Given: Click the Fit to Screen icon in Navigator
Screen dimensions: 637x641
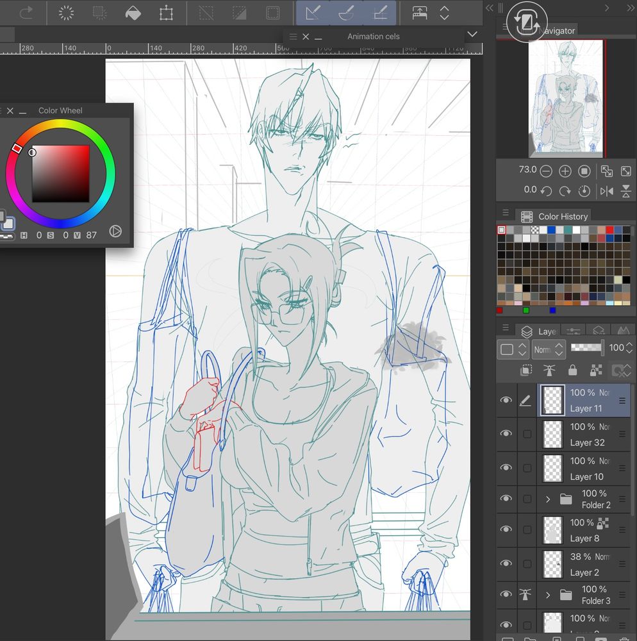Looking at the screenshot, I should point(626,171).
